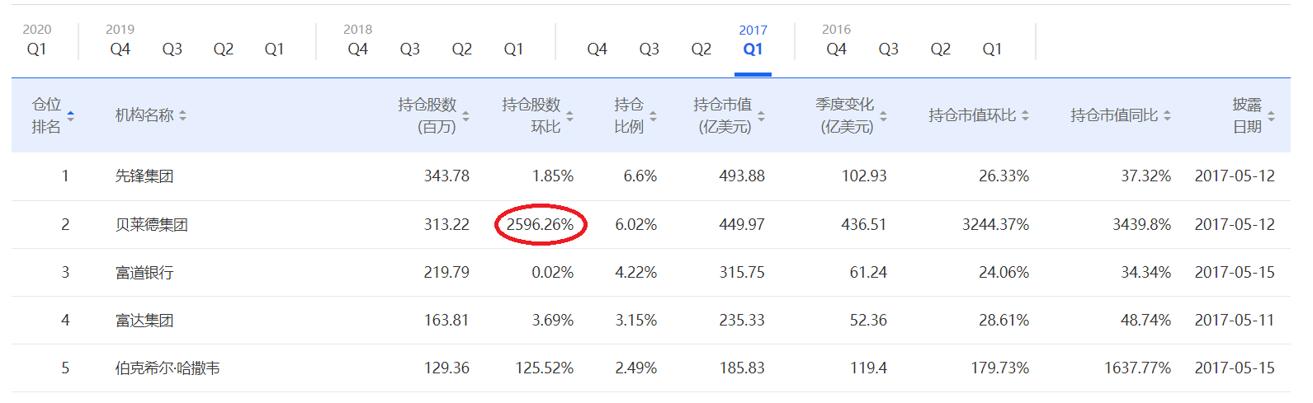Click 125.52% share change cell
1313x403 pixels.
coord(545,368)
